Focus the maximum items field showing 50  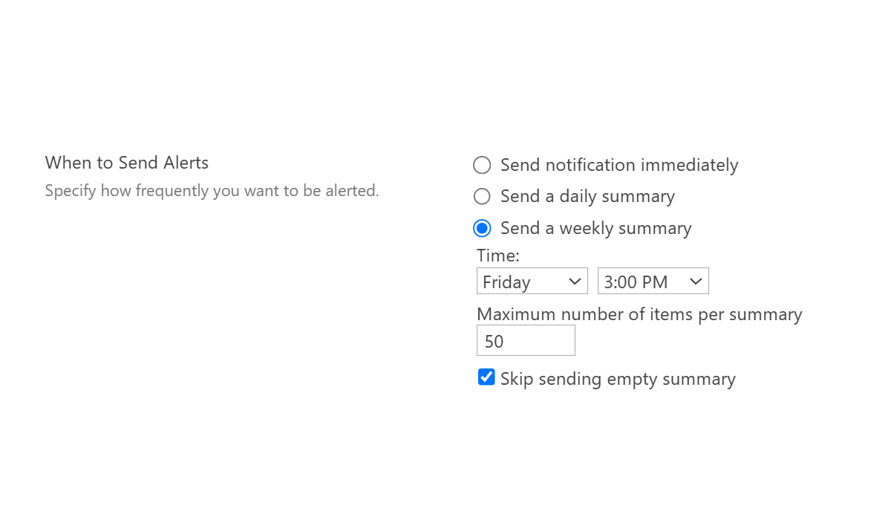[526, 341]
